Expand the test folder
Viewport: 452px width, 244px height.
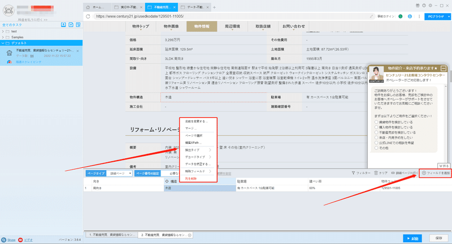pos(3,32)
